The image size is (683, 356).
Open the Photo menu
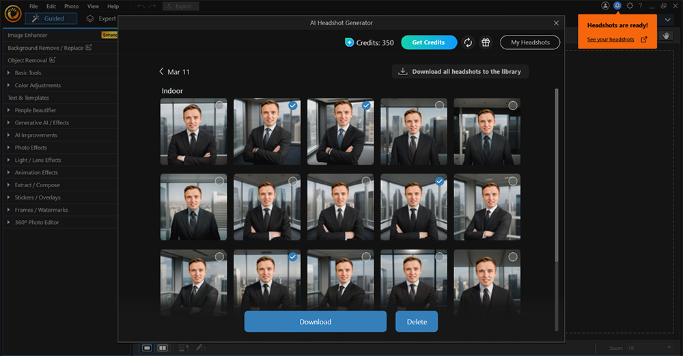tap(72, 6)
